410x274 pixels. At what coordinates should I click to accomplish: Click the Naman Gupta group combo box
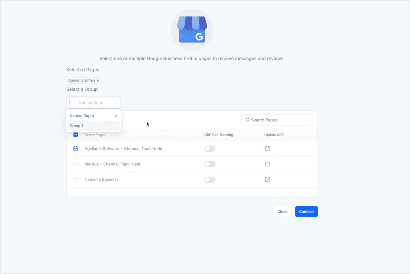click(93, 102)
